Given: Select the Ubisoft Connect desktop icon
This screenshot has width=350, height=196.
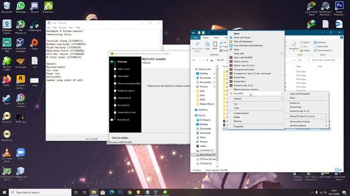Looking at the screenshot, I should (21, 100).
